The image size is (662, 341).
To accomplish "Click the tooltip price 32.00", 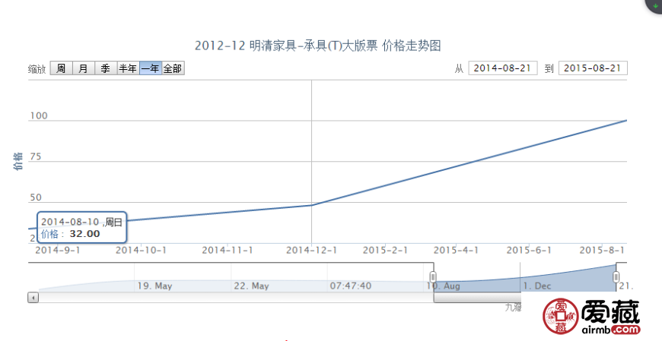I will click(x=85, y=234).
